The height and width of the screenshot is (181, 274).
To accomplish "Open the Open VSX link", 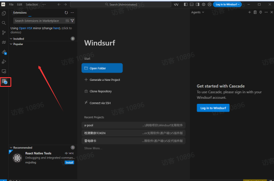I will (25, 28).
